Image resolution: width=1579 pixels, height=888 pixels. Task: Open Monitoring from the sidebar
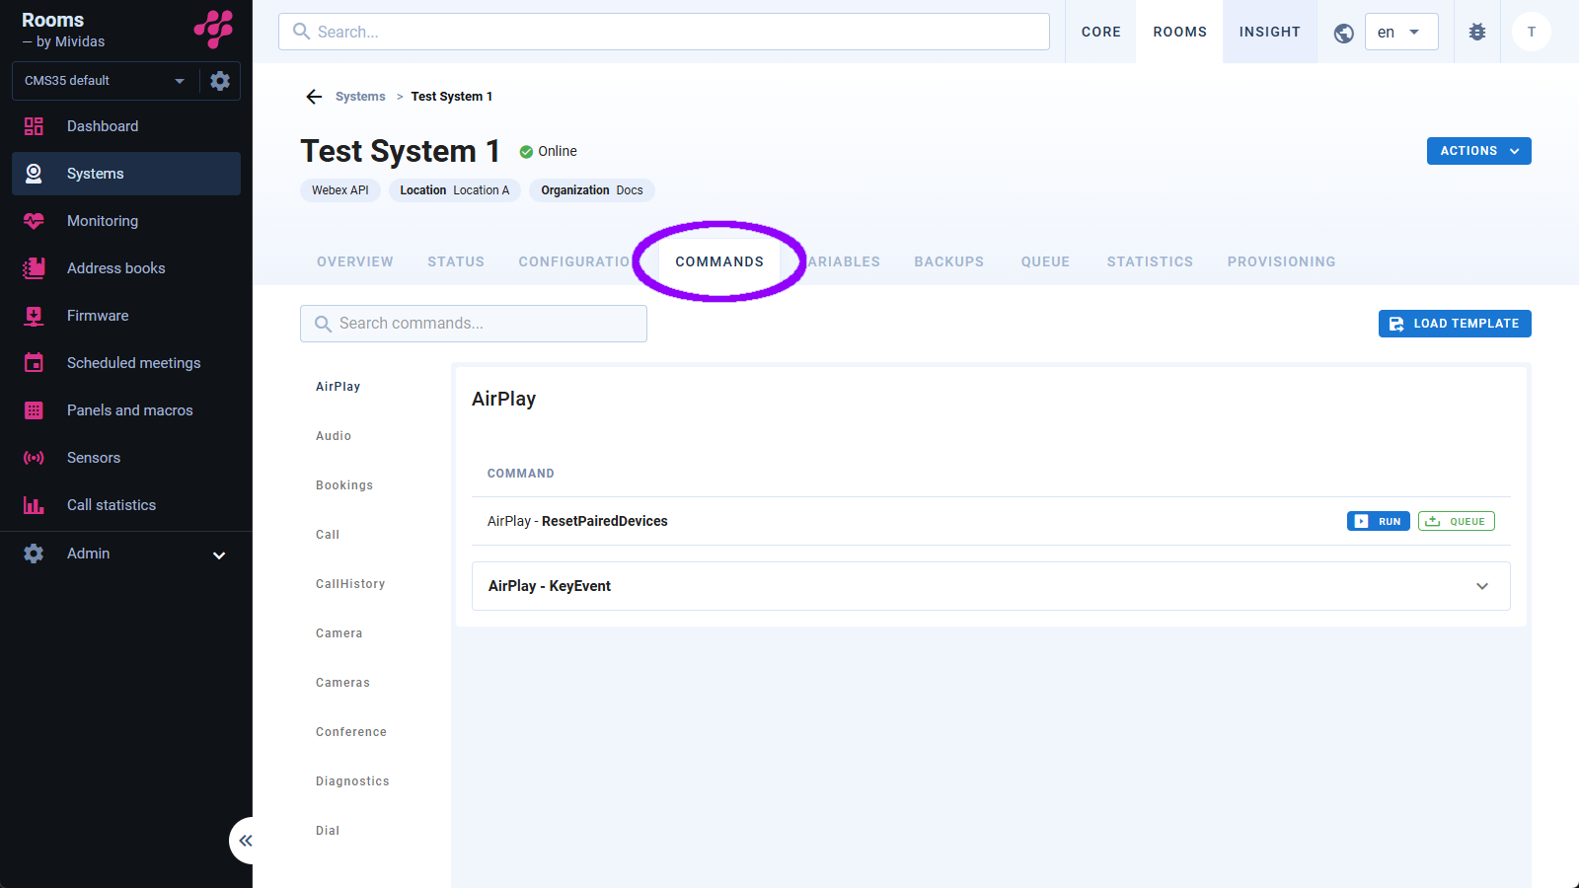click(x=103, y=221)
